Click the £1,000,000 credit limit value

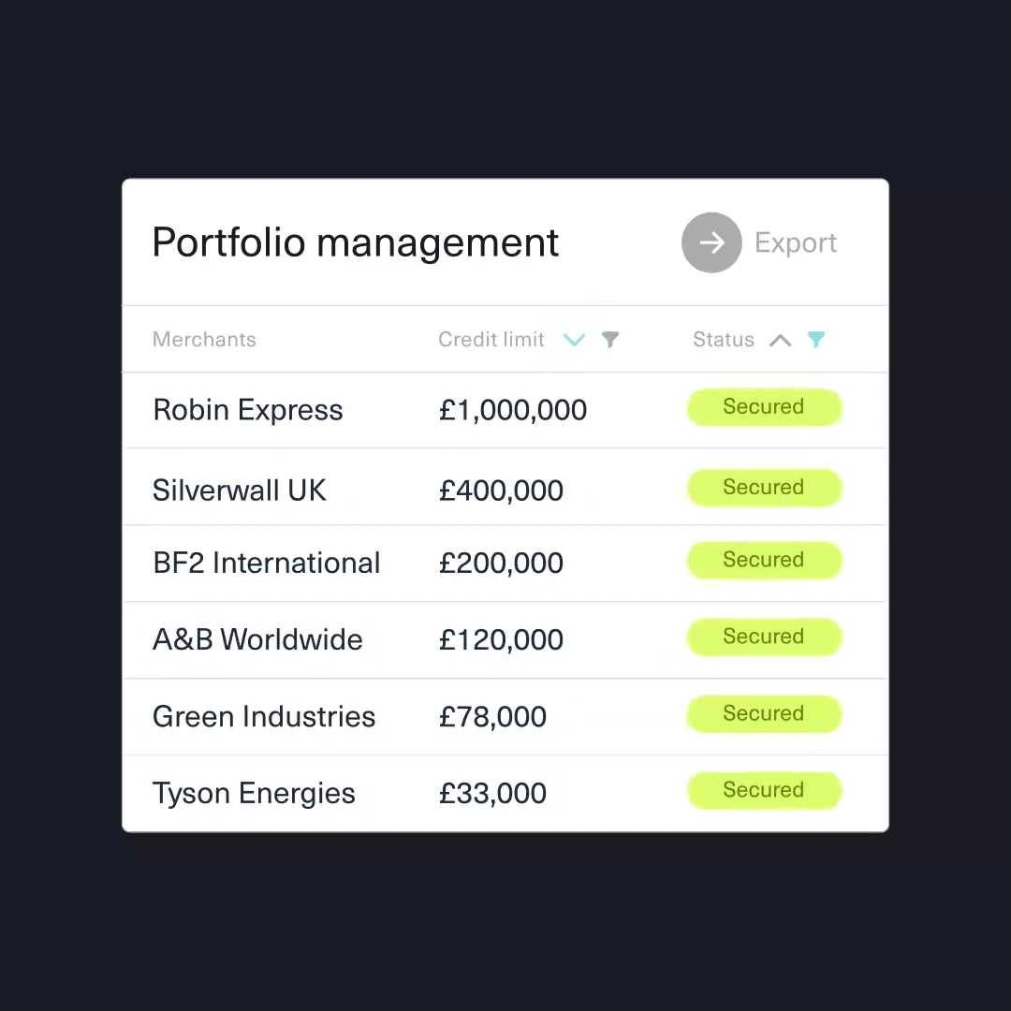click(512, 409)
